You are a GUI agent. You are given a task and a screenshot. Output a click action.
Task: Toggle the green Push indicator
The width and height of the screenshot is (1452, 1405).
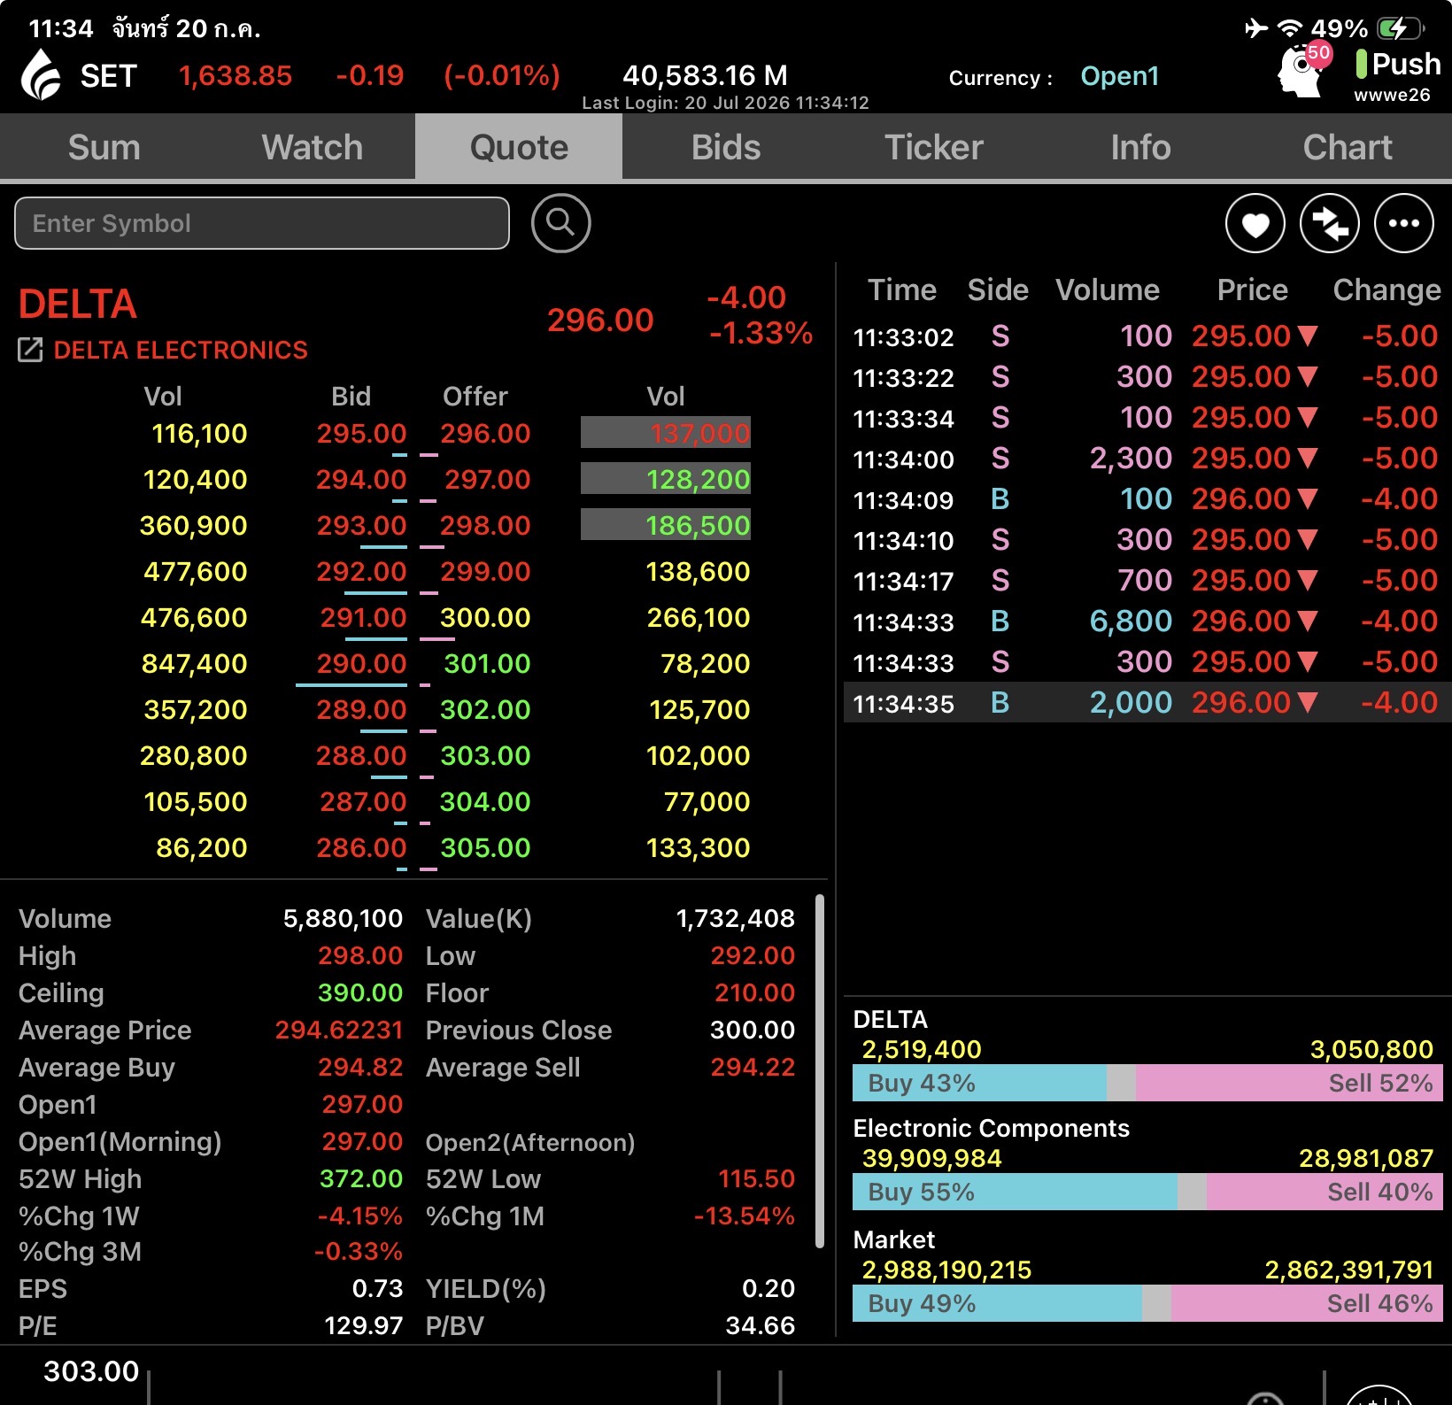click(1361, 64)
